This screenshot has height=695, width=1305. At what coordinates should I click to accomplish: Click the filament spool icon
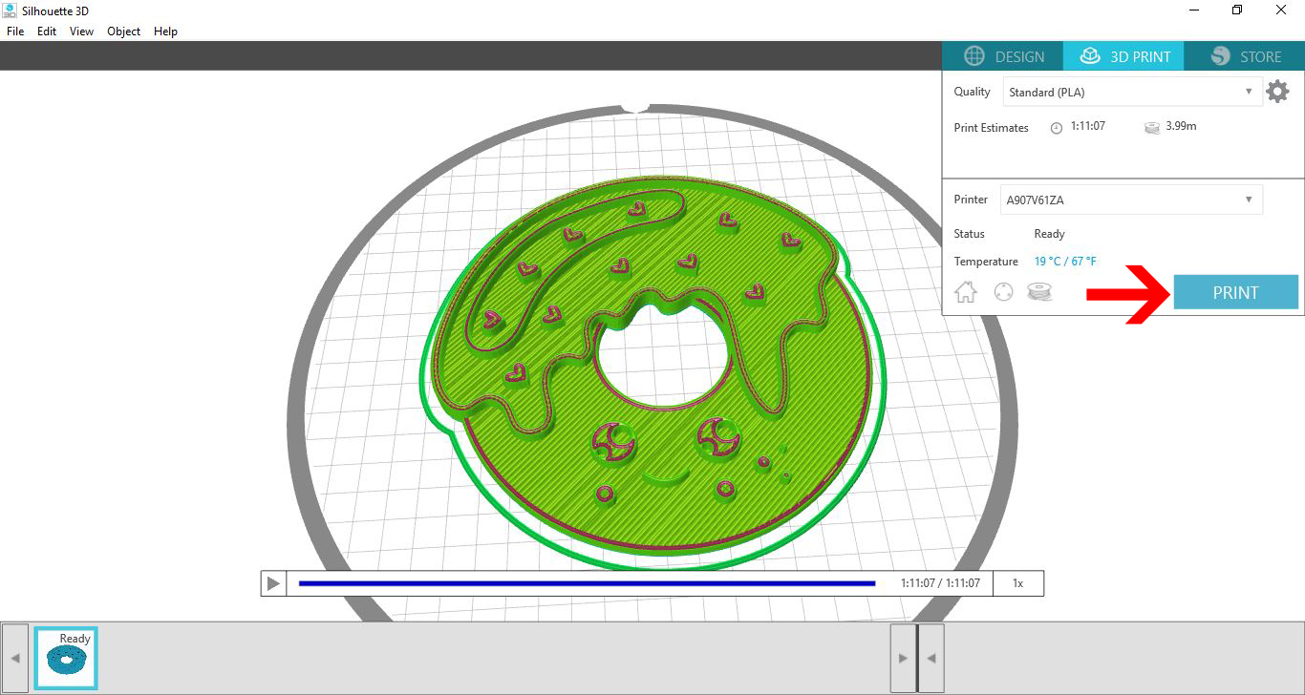click(x=1039, y=292)
